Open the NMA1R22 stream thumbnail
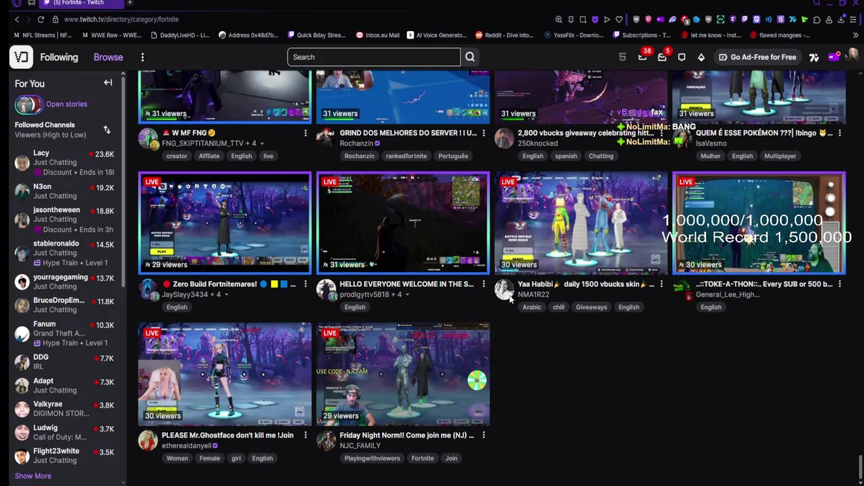This screenshot has width=864, height=486. tap(581, 223)
